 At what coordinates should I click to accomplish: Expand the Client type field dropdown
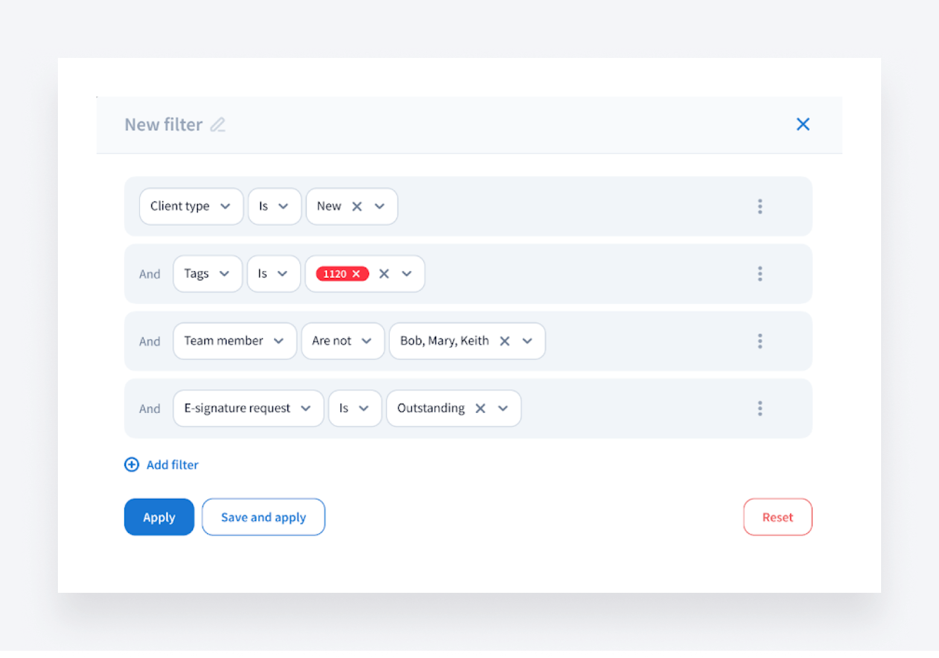(191, 206)
